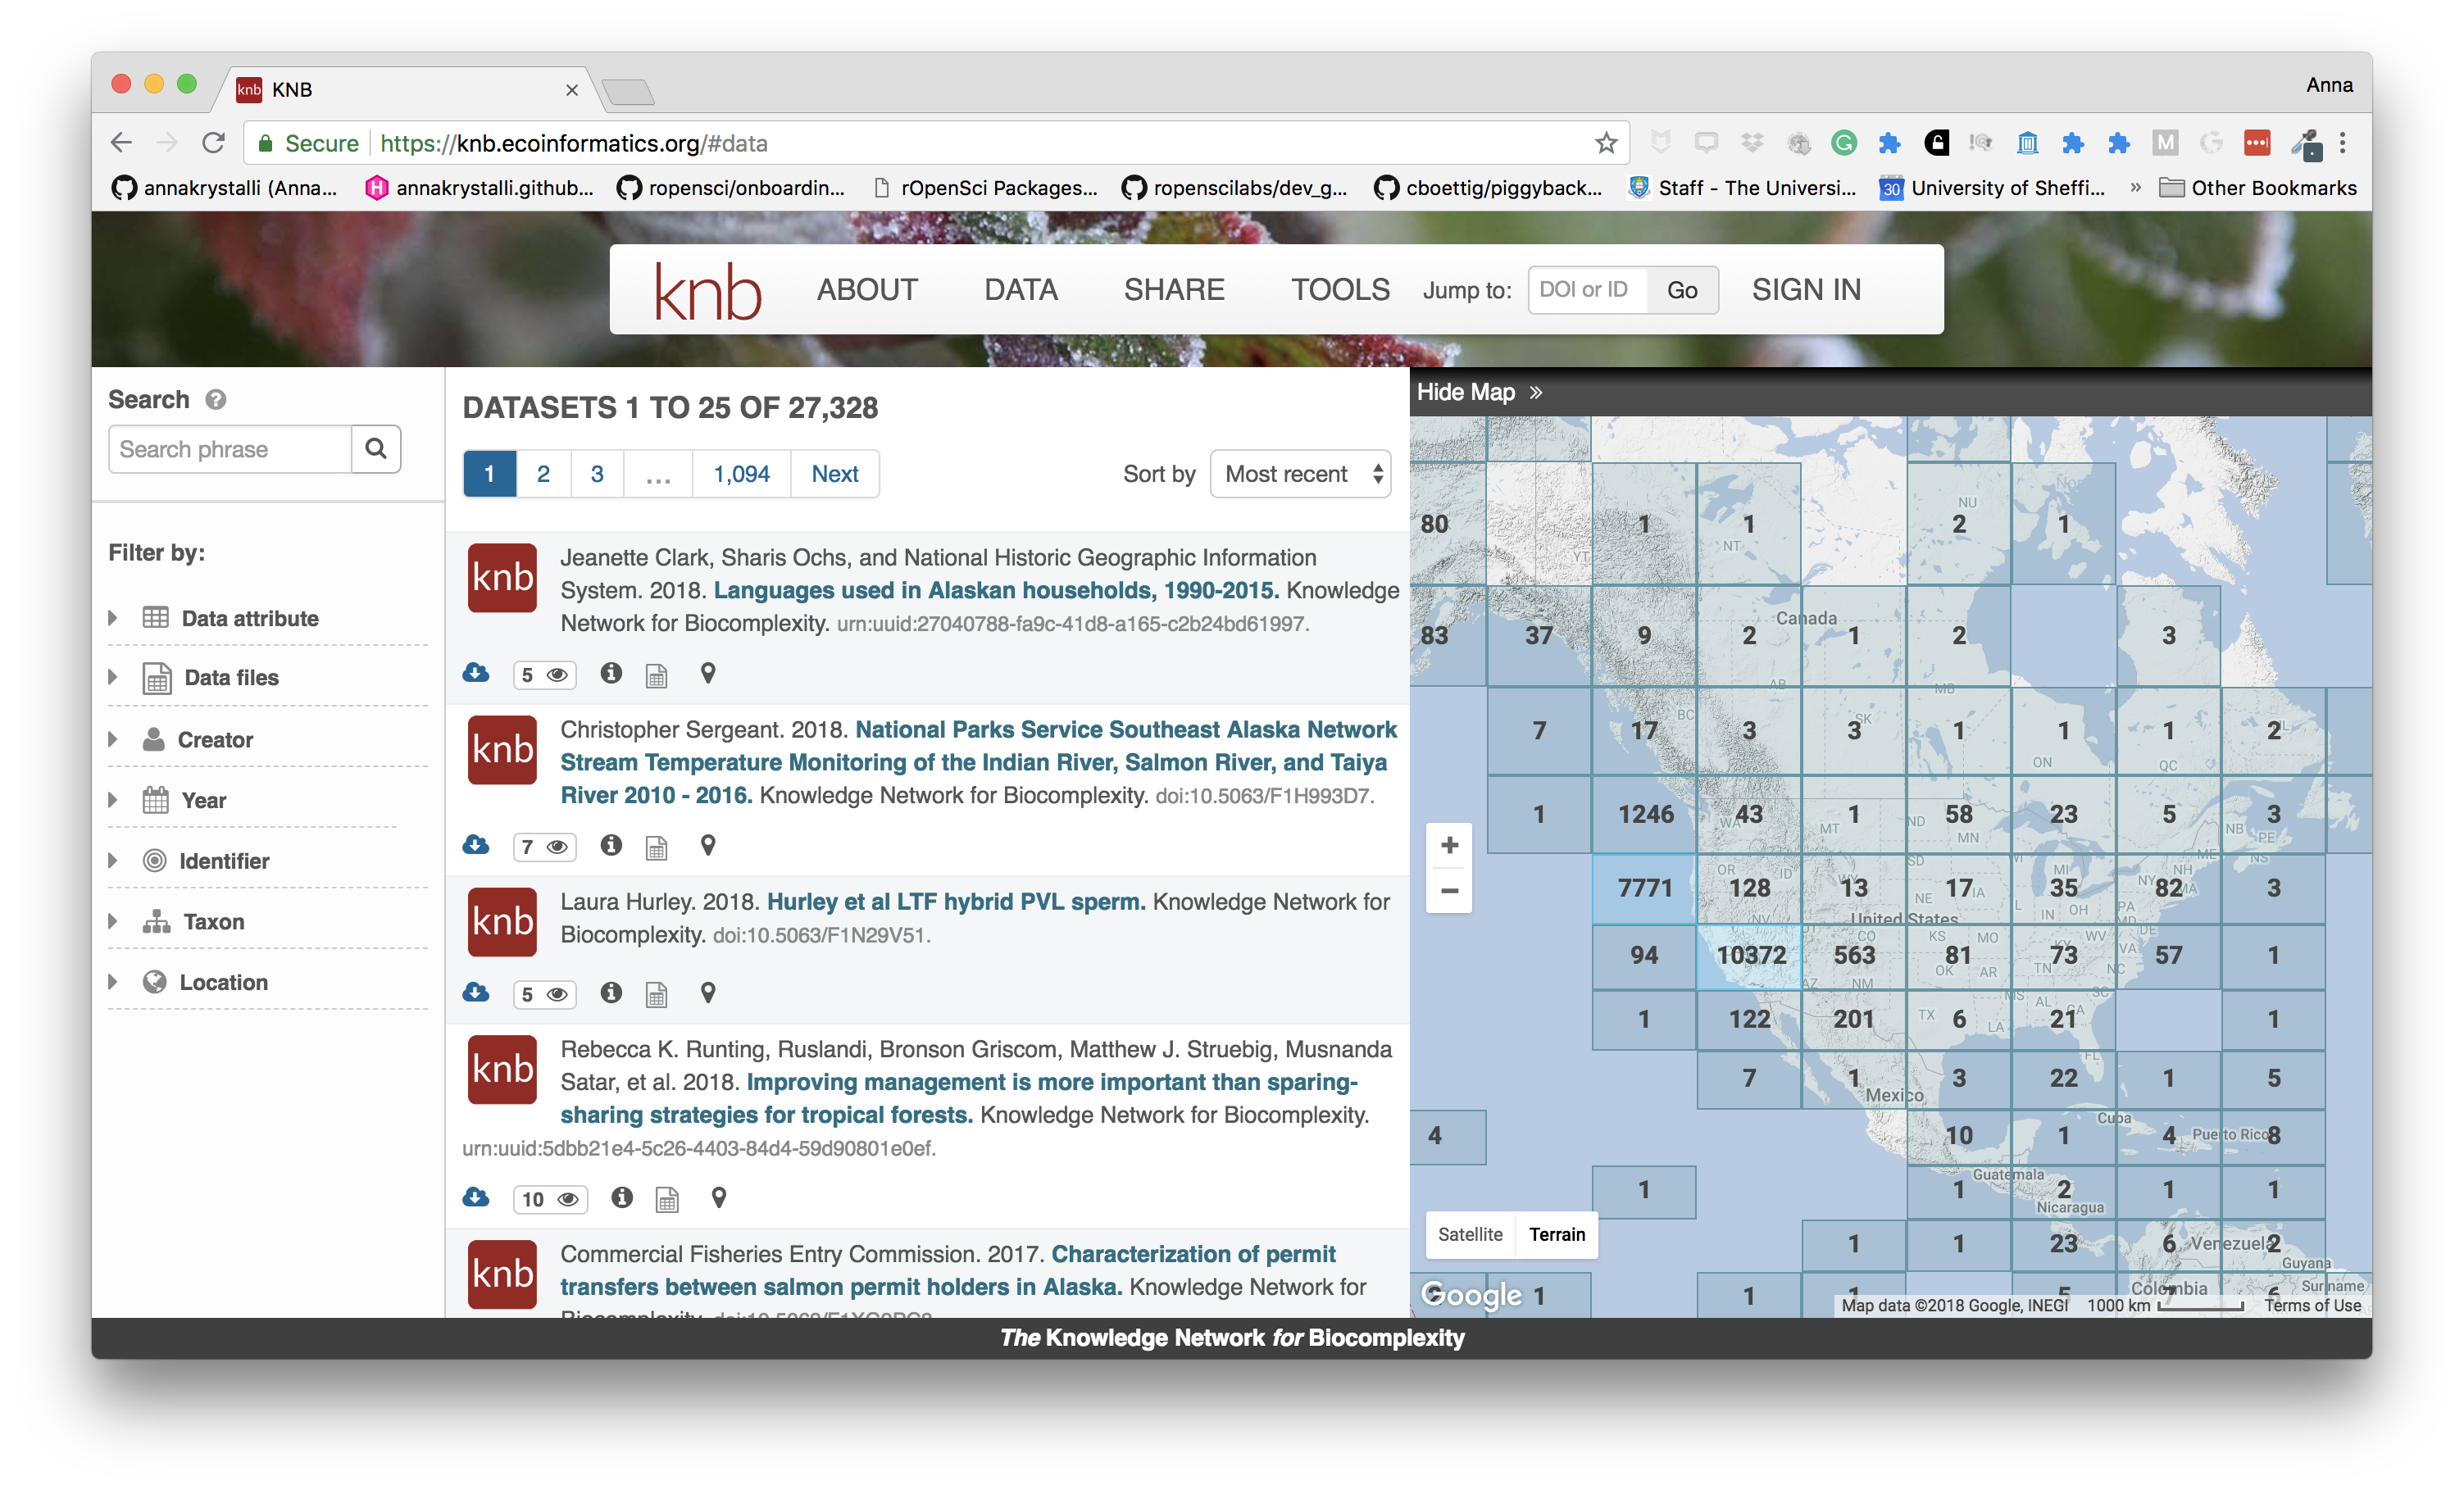The width and height of the screenshot is (2464, 1490).
Task: Select the Terrain map type
Action: click(1556, 1234)
